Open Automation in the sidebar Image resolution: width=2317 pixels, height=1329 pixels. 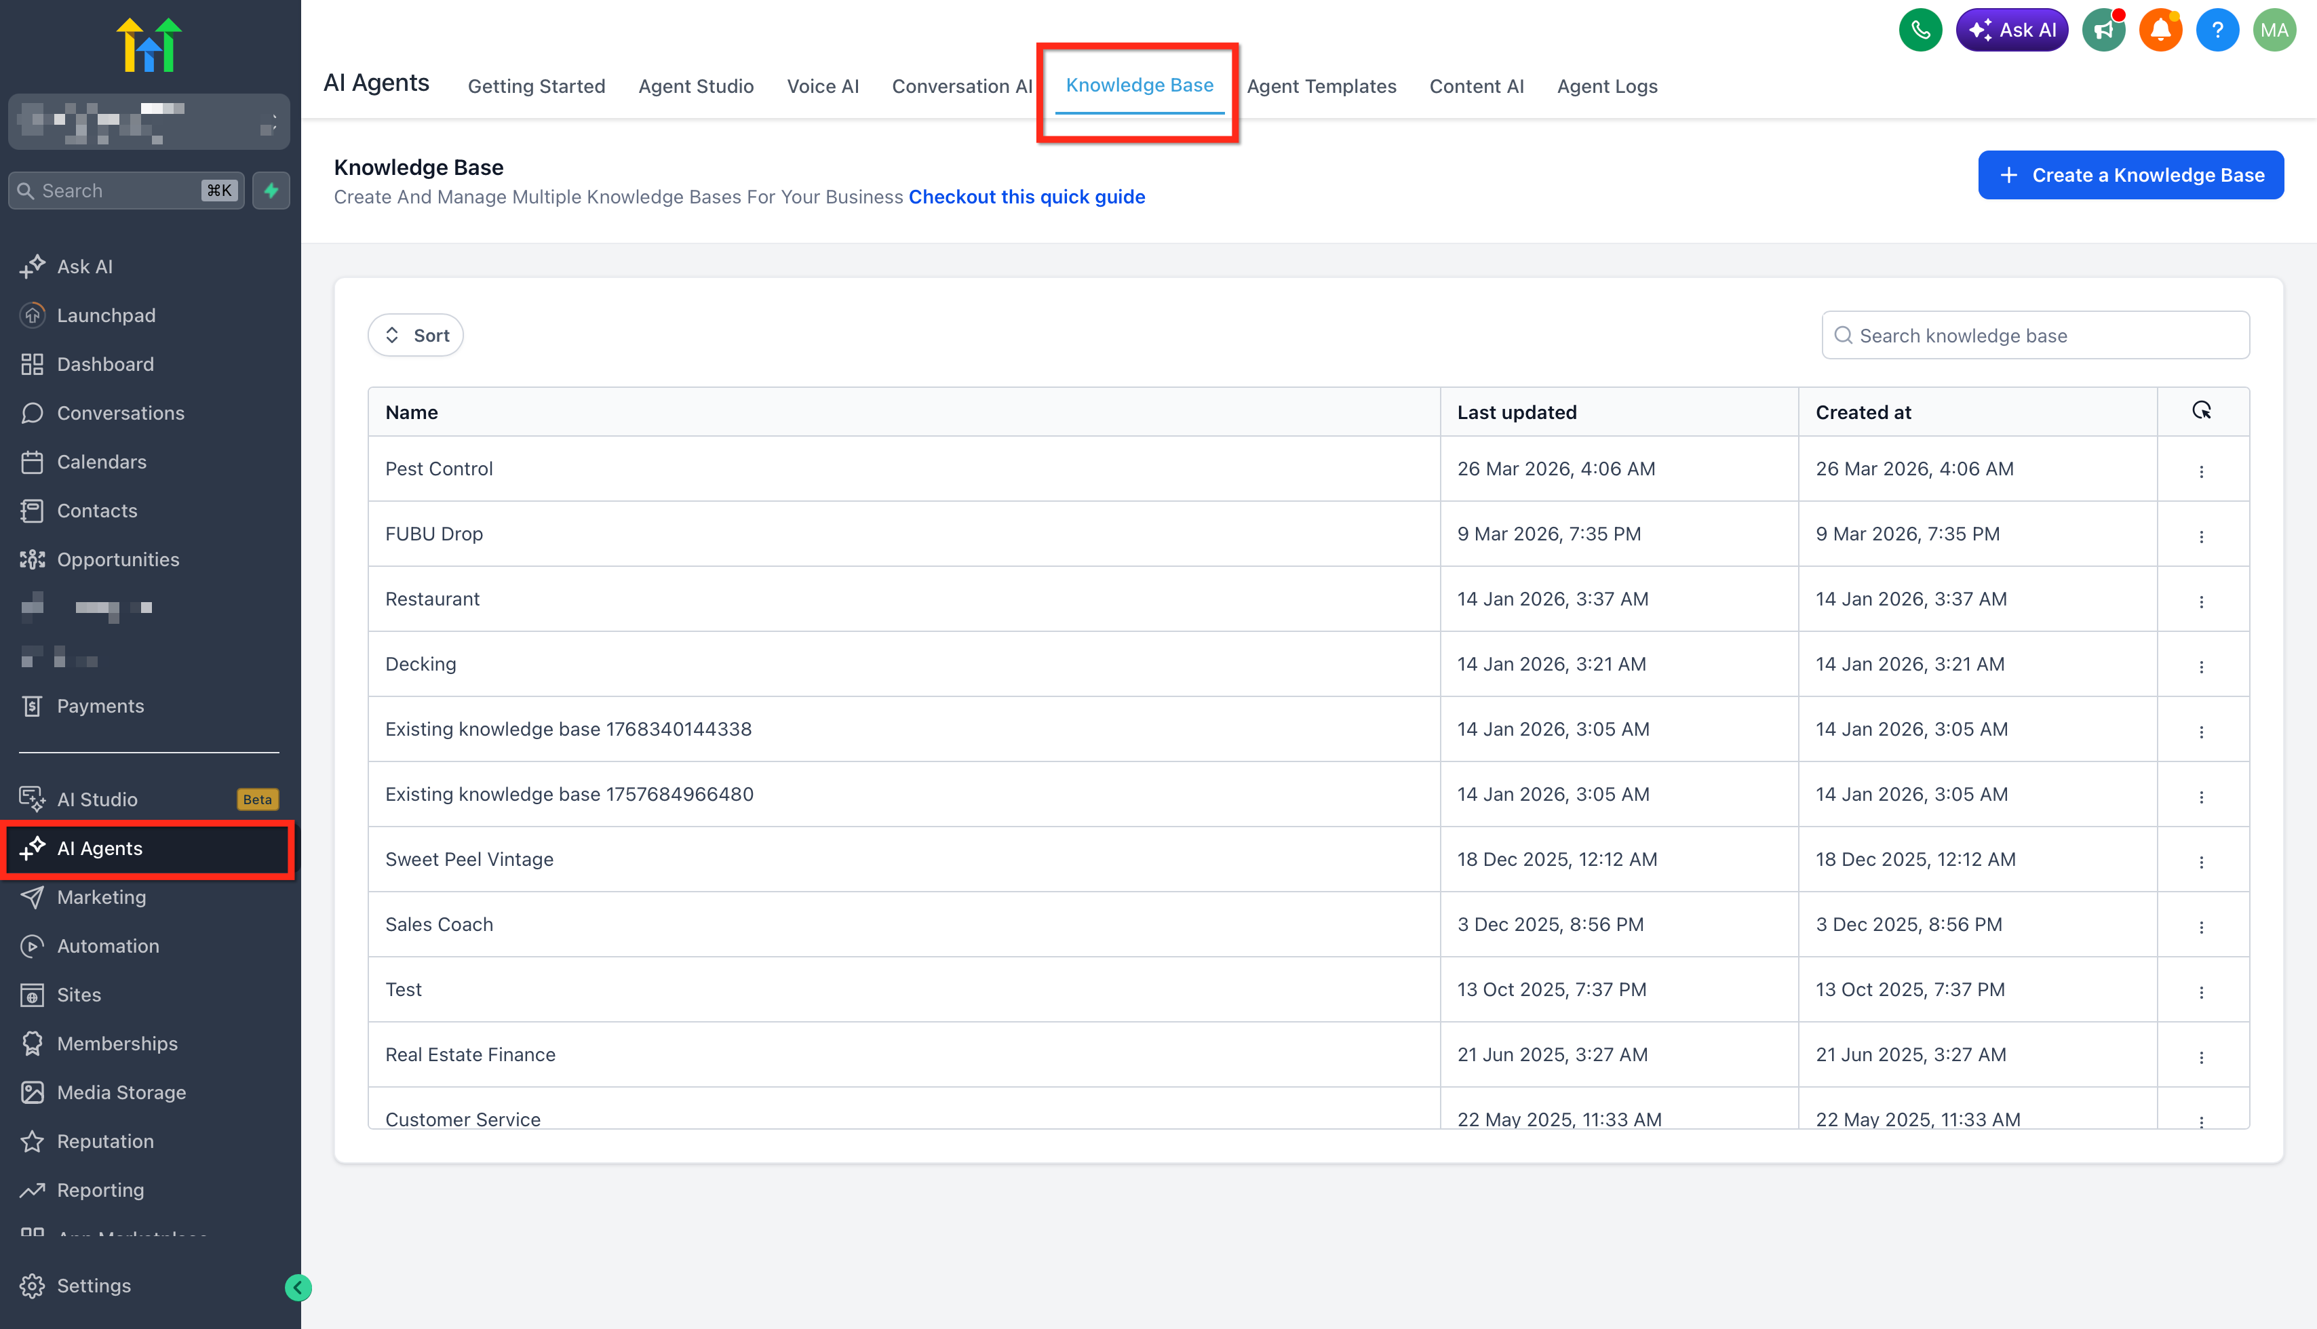tap(108, 946)
